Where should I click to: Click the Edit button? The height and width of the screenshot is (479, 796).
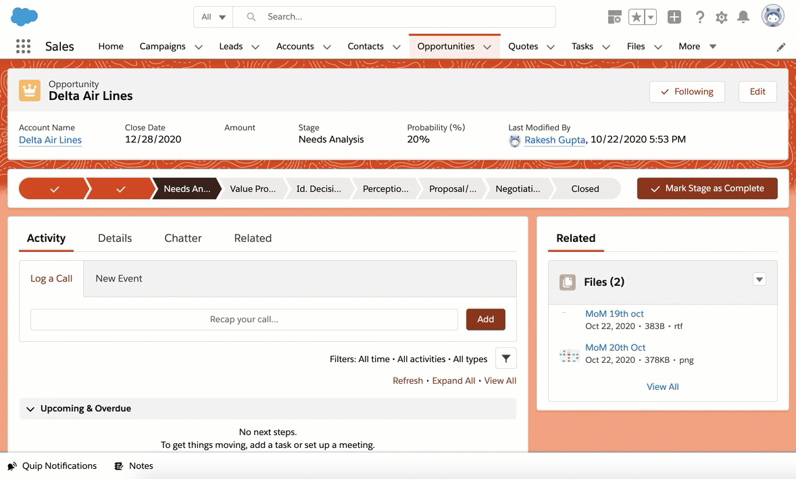[x=757, y=92]
